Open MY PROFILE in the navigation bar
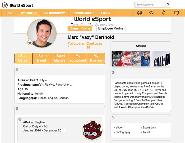This screenshot has height=143, width=185. [x=29, y=13]
